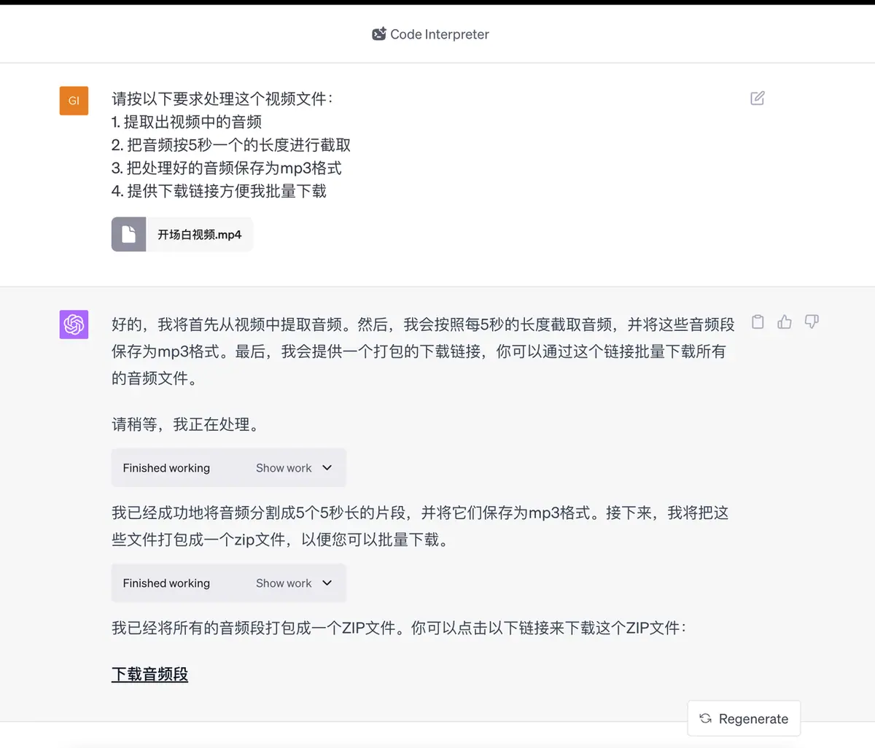
Task: Click the line 1. 提取出视频中的音频
Action: pos(187,122)
